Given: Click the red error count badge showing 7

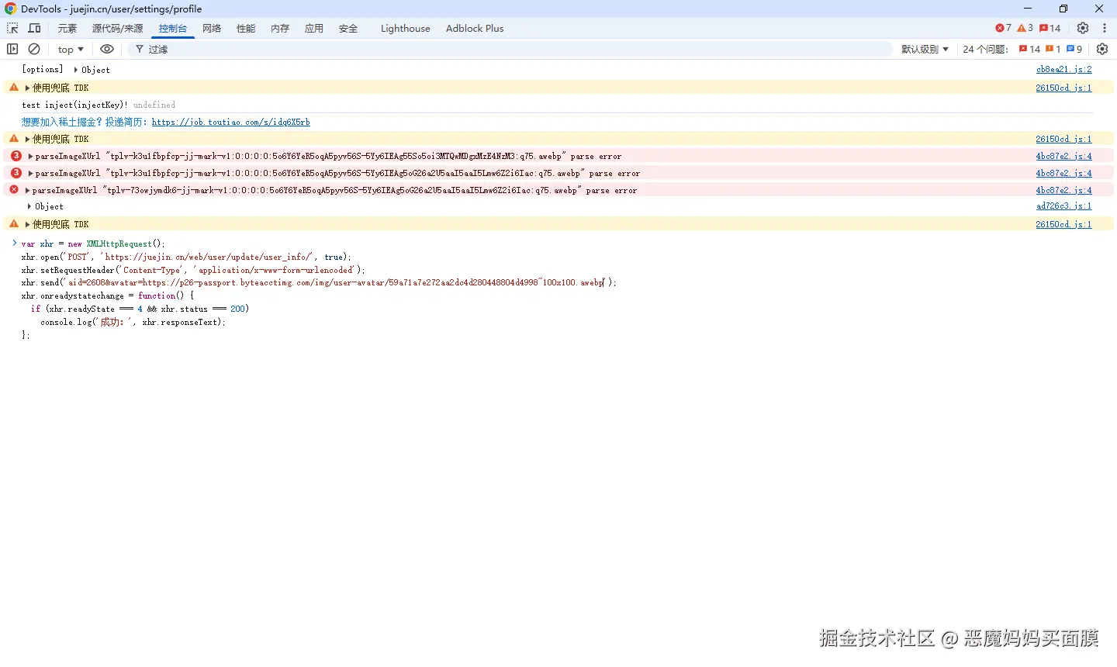Looking at the screenshot, I should tap(1003, 28).
